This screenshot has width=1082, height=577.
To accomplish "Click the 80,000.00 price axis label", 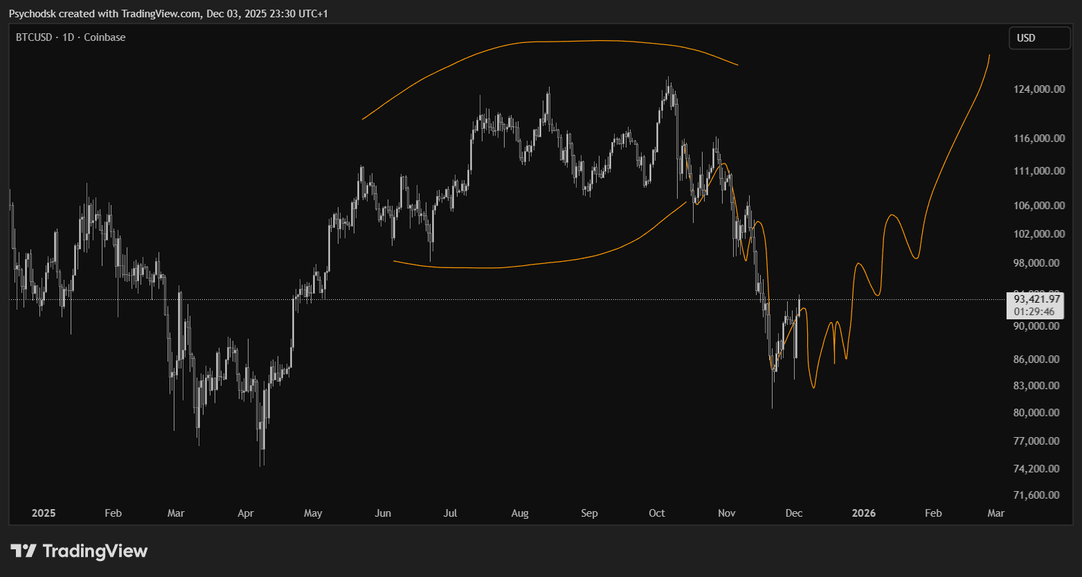I will (1036, 413).
